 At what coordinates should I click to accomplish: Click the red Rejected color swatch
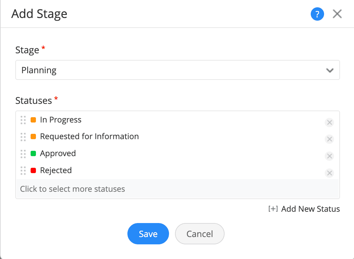pyautogui.click(x=33, y=170)
